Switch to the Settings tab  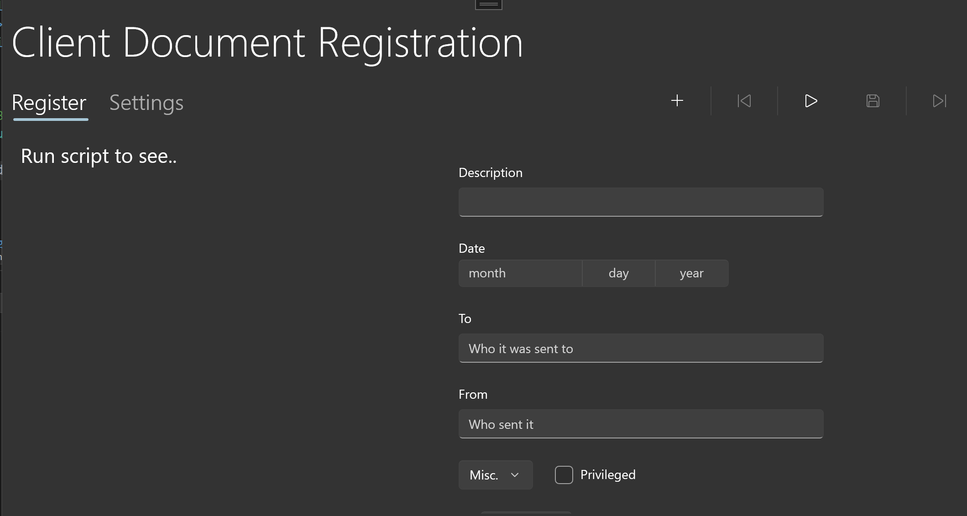(146, 103)
